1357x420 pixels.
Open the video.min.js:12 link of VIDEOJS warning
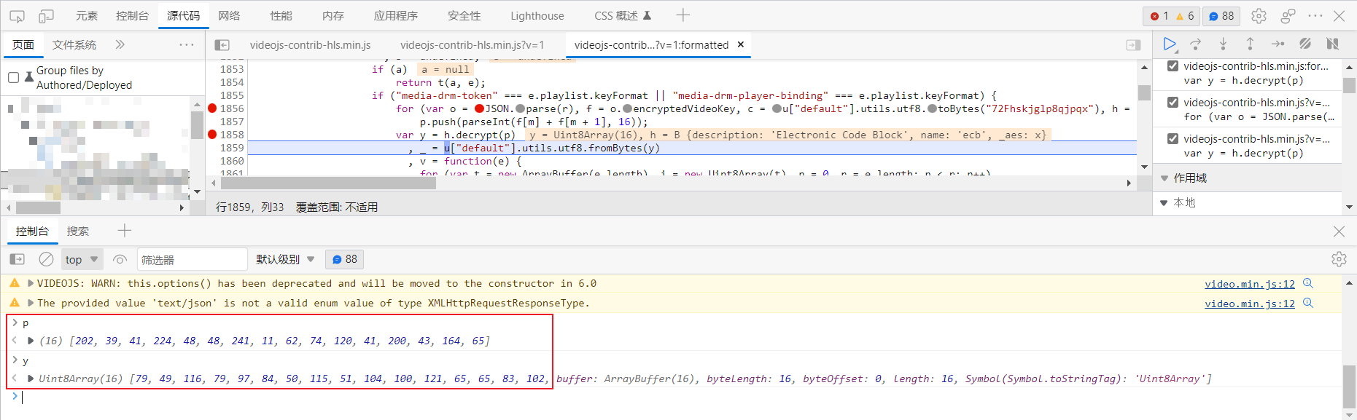(x=1249, y=284)
